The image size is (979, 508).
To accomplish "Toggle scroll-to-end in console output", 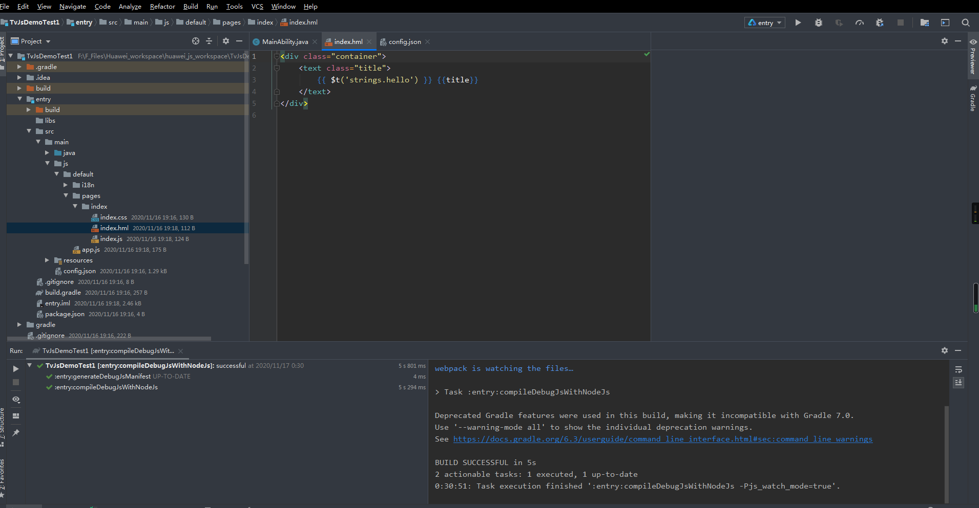I will coord(959,382).
